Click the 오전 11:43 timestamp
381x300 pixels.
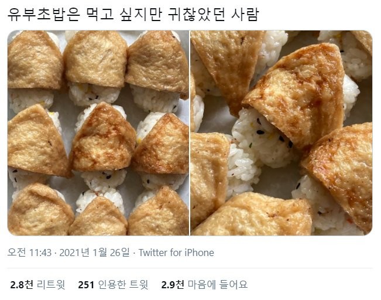click(x=29, y=253)
